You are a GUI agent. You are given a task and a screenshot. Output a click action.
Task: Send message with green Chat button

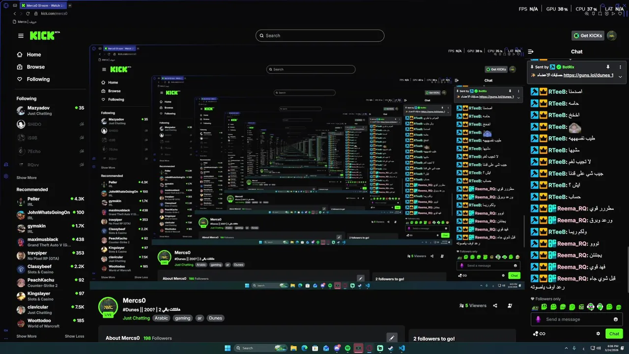pos(614,333)
